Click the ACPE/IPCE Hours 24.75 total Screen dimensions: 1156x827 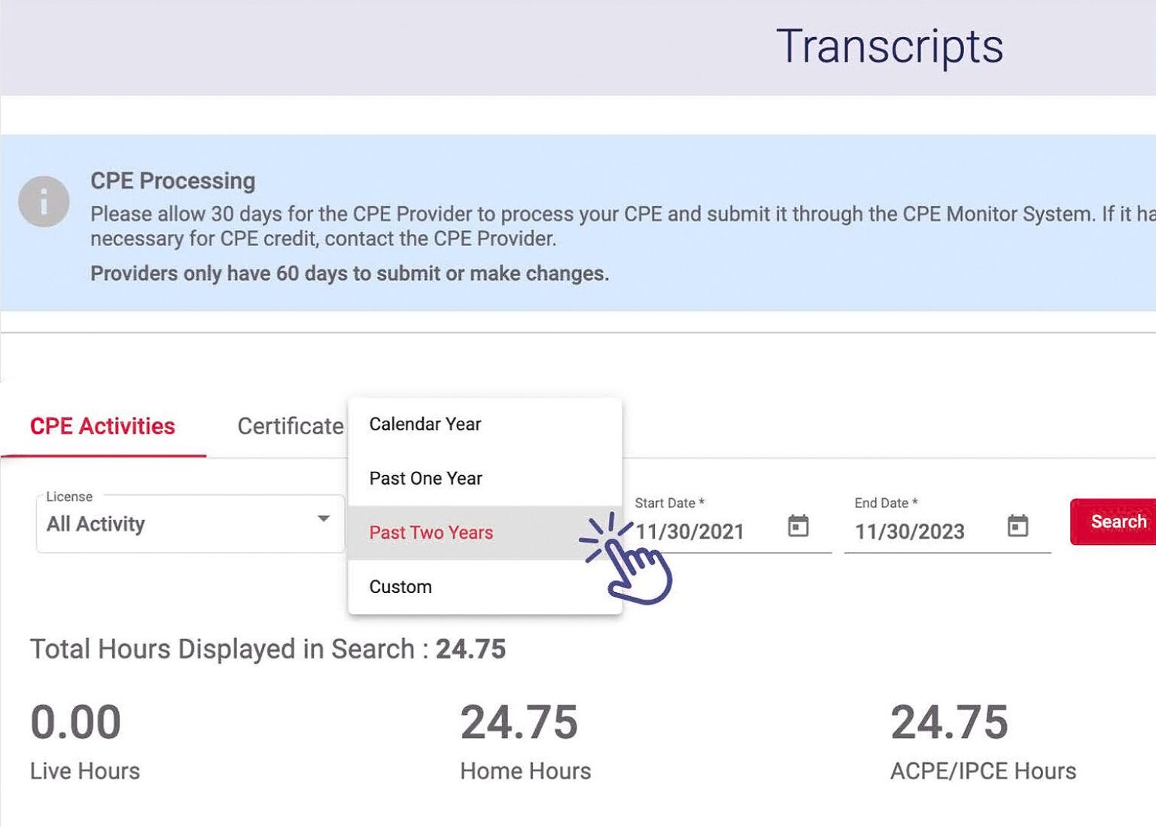coord(950,722)
